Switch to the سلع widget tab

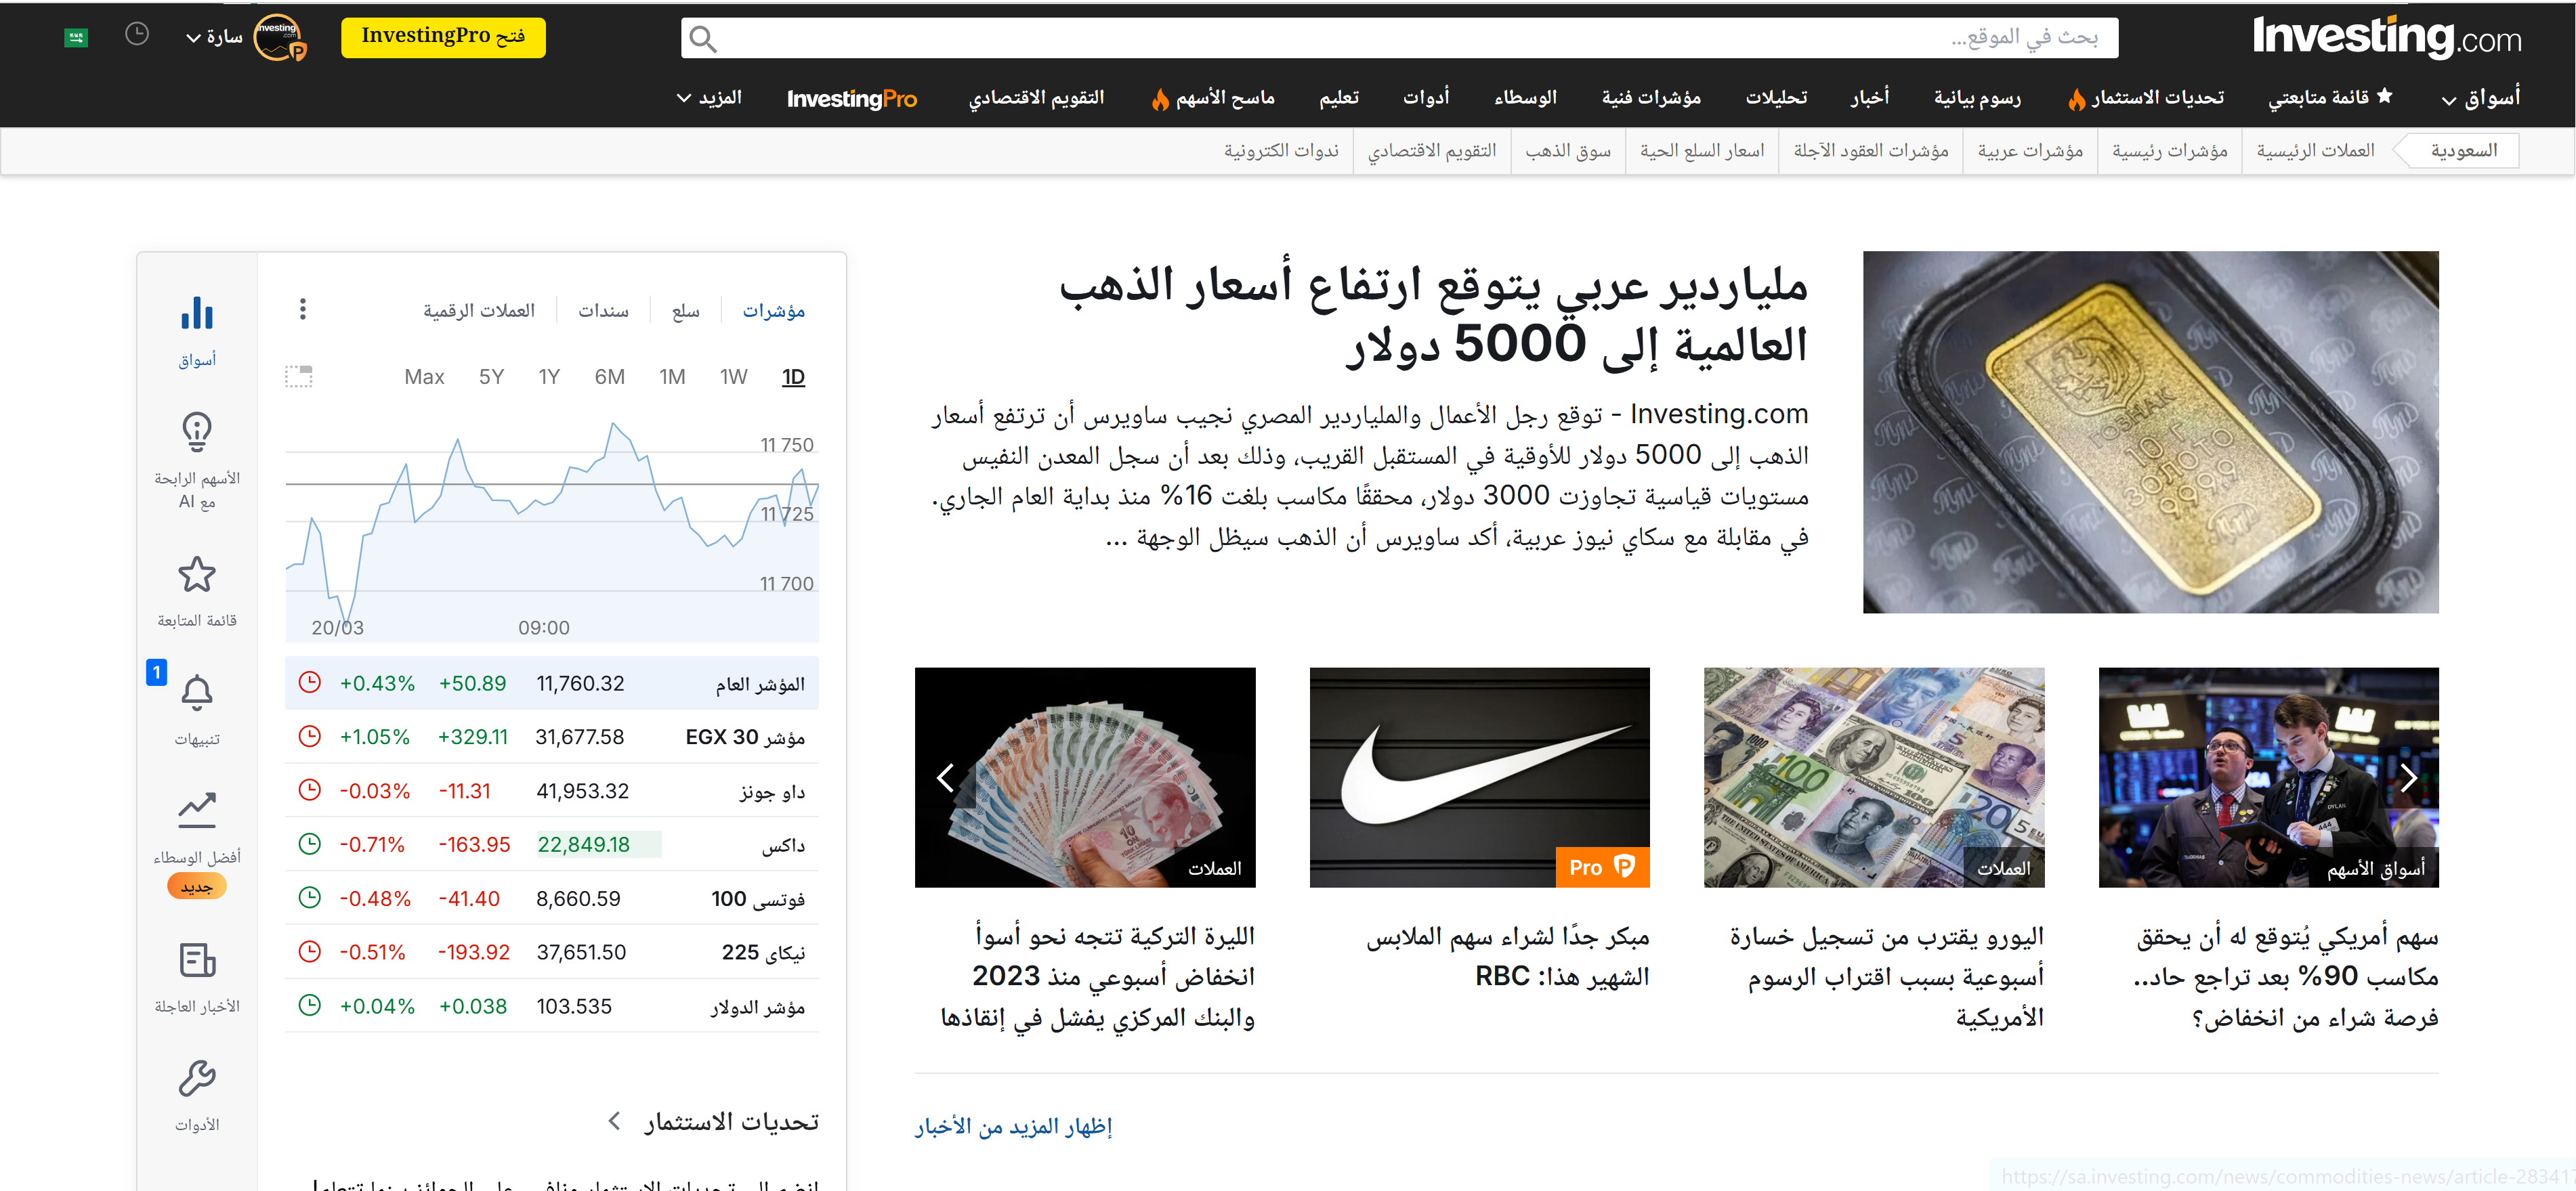[x=686, y=311]
